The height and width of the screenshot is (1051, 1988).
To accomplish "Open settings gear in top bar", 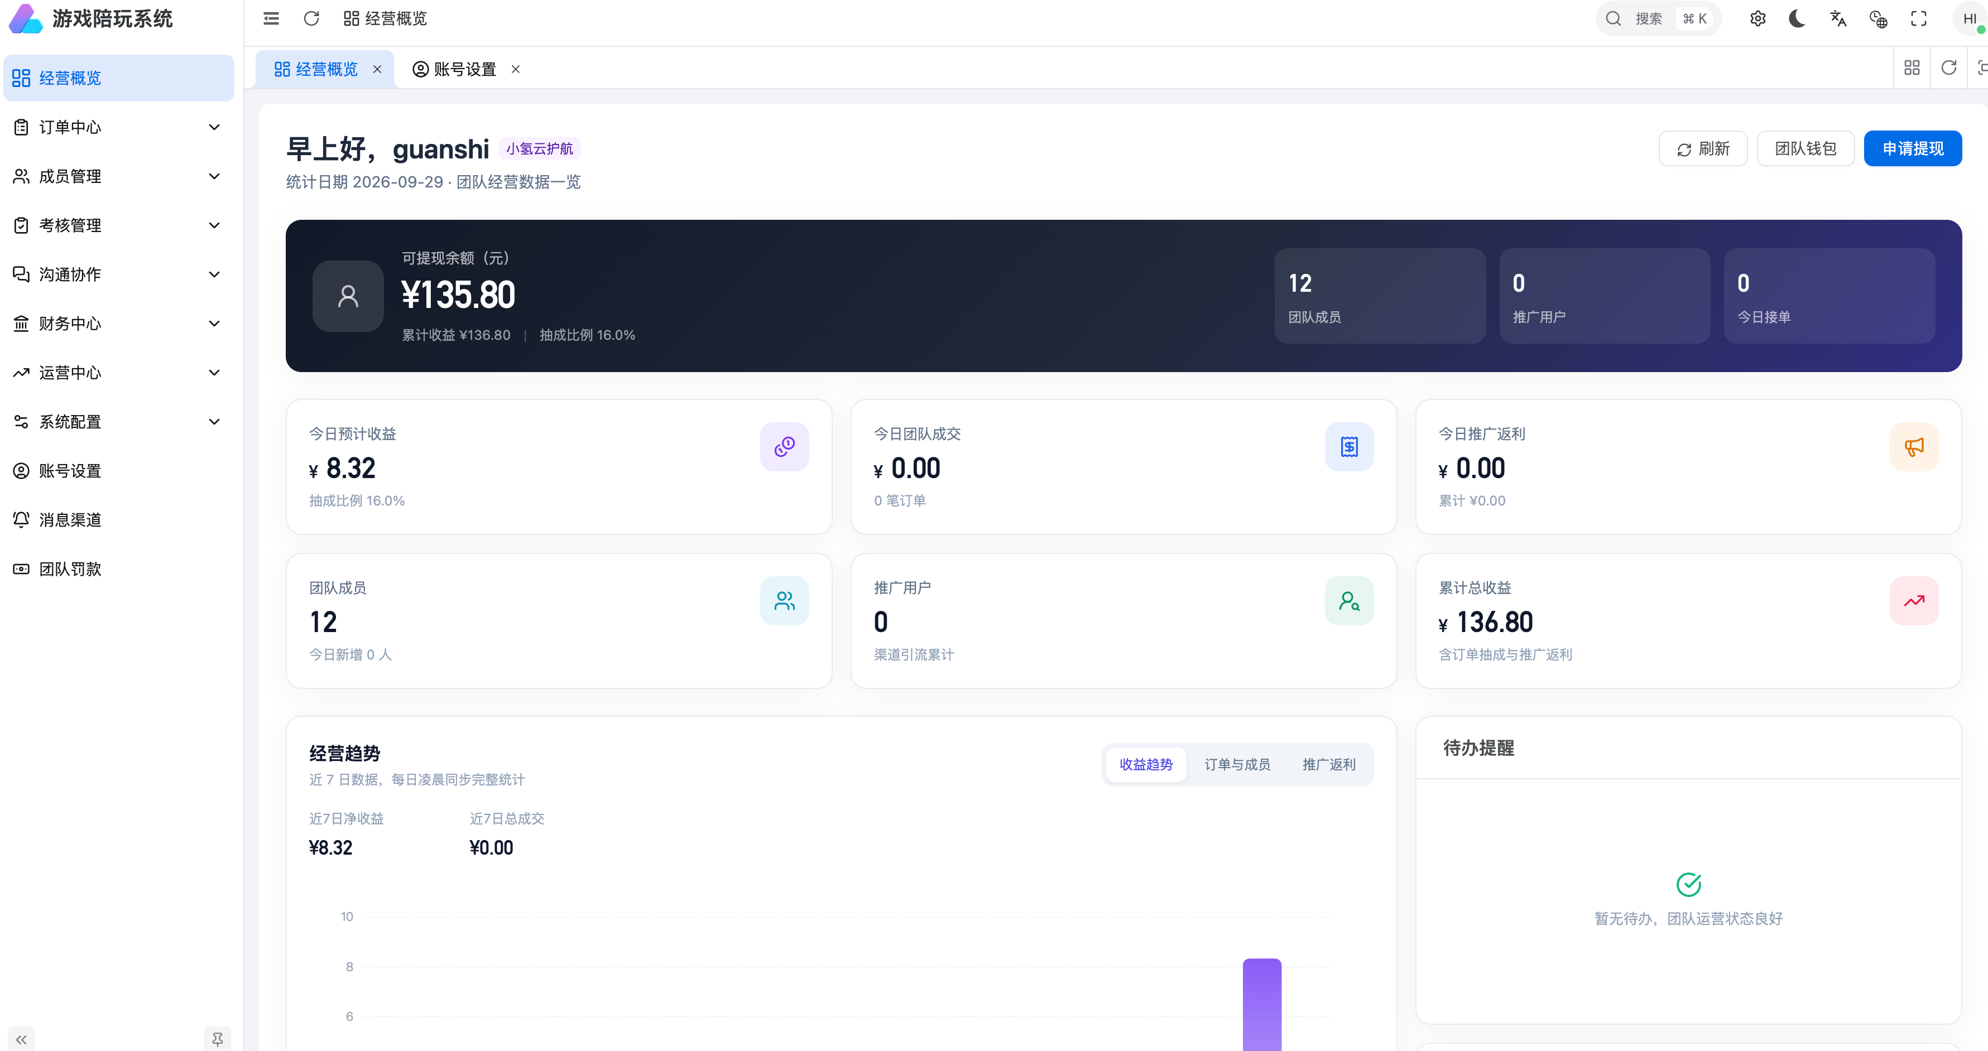I will (1757, 18).
